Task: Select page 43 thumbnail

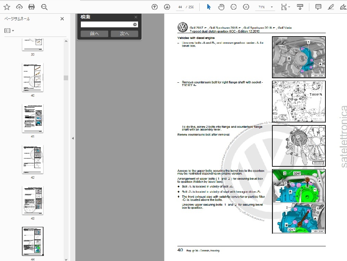Action: [33, 200]
